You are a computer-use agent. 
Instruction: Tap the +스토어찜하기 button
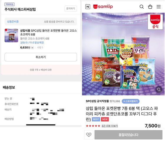coord(131,101)
